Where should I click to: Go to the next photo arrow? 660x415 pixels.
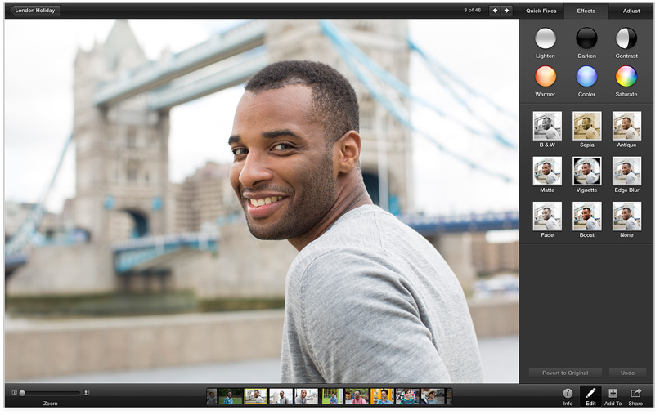(507, 11)
